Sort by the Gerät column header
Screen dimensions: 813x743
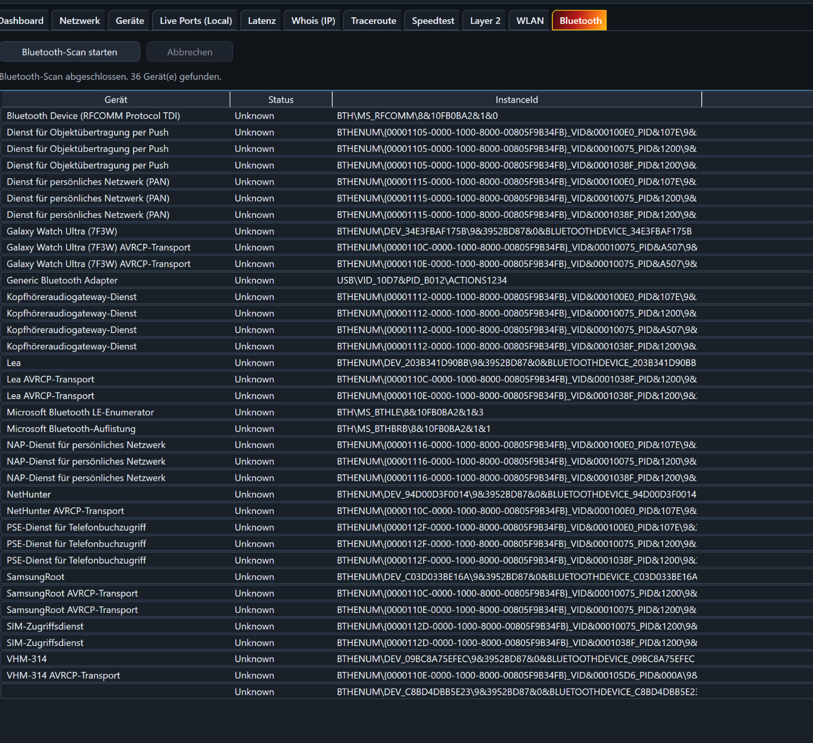coord(115,100)
